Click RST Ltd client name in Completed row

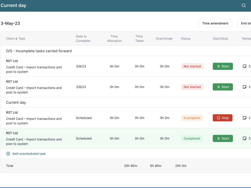(12, 133)
